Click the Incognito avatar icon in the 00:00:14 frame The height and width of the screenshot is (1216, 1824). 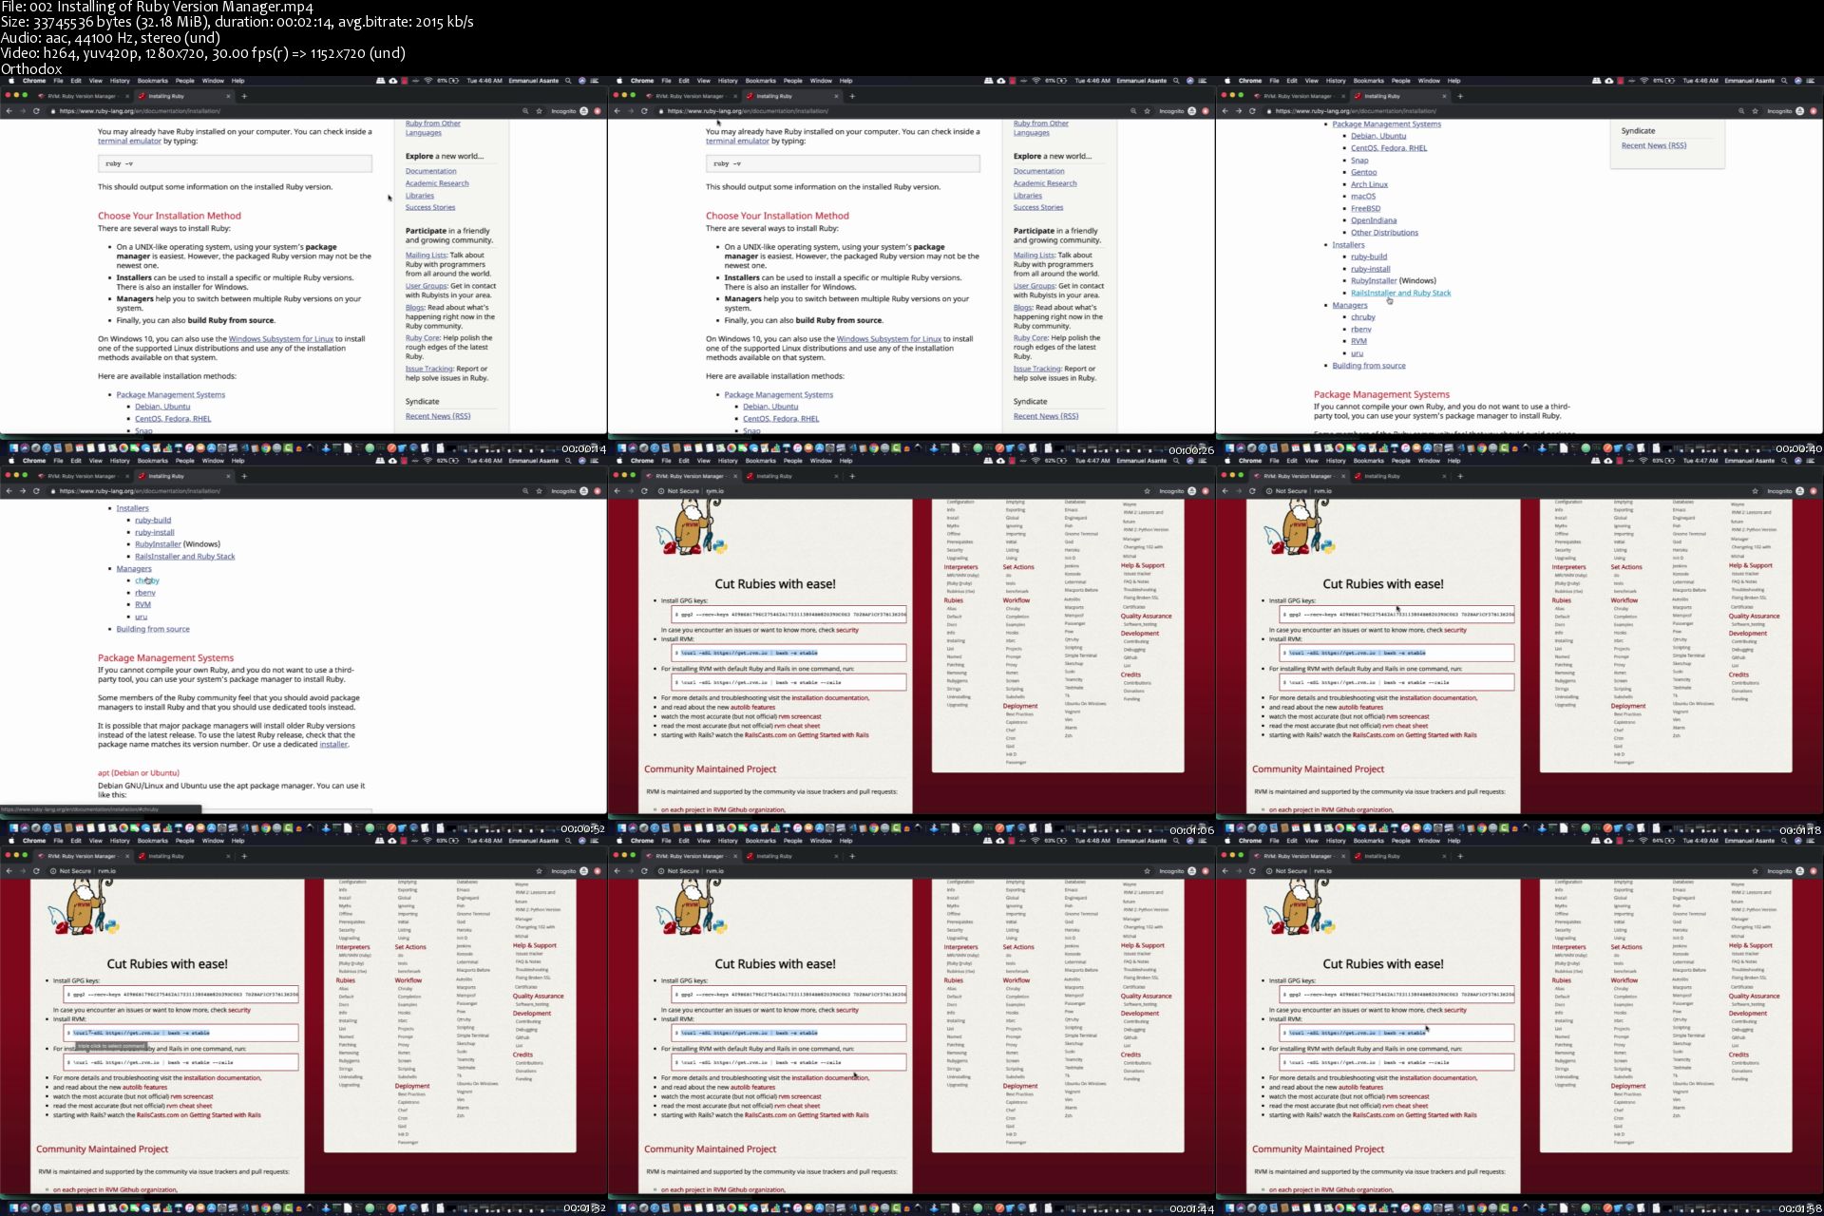tap(584, 111)
